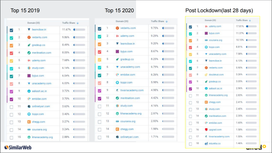Click traffic bar for udemy.com Post Lockdown

click(251, 26)
